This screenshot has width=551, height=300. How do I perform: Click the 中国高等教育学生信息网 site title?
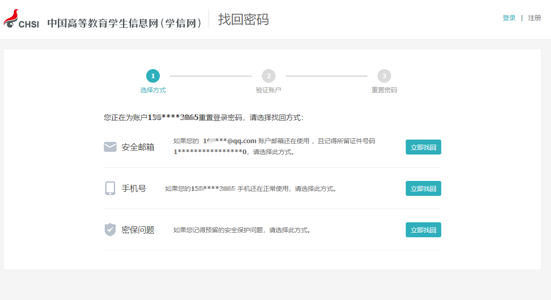click(125, 23)
